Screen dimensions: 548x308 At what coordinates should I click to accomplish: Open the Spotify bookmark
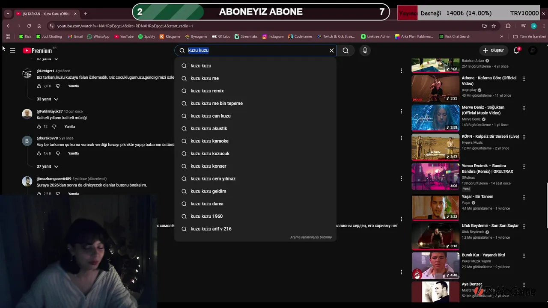pyautogui.click(x=146, y=36)
